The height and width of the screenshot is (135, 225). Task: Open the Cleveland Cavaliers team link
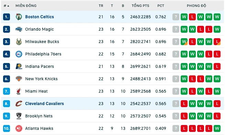coord(44,104)
